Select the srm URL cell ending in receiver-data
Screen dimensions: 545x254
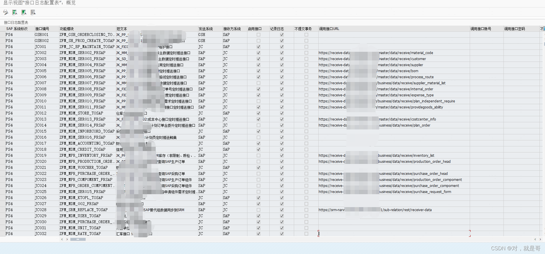pyautogui.click(x=394, y=210)
